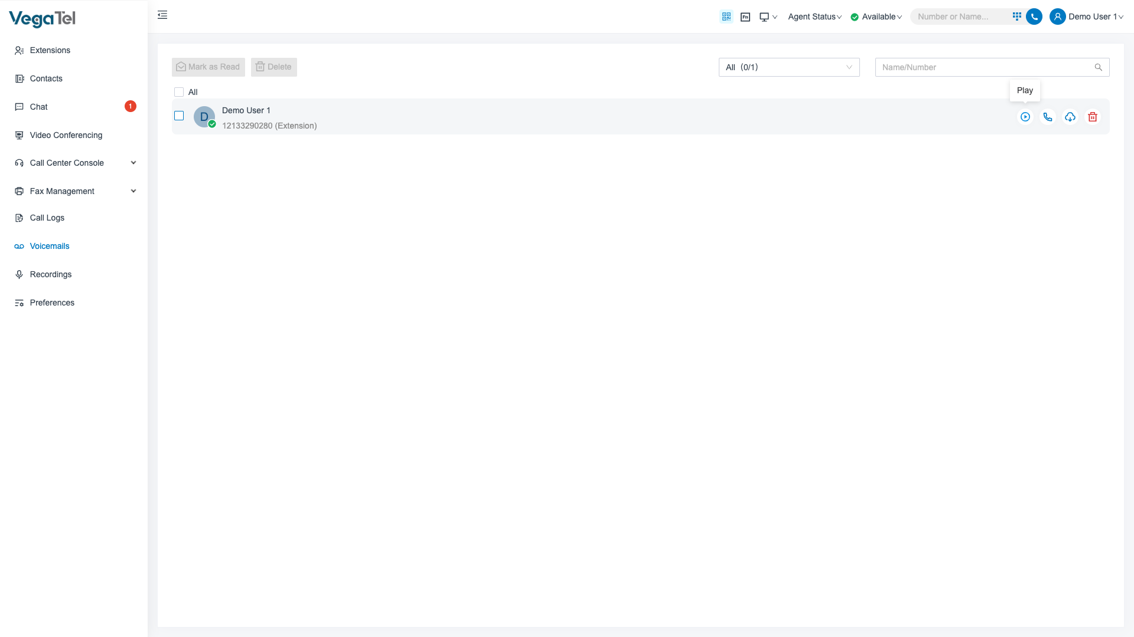Screen dimensions: 1134x637
Task: Select the Demo User 1 voicemail checkbox
Action: click(x=179, y=116)
